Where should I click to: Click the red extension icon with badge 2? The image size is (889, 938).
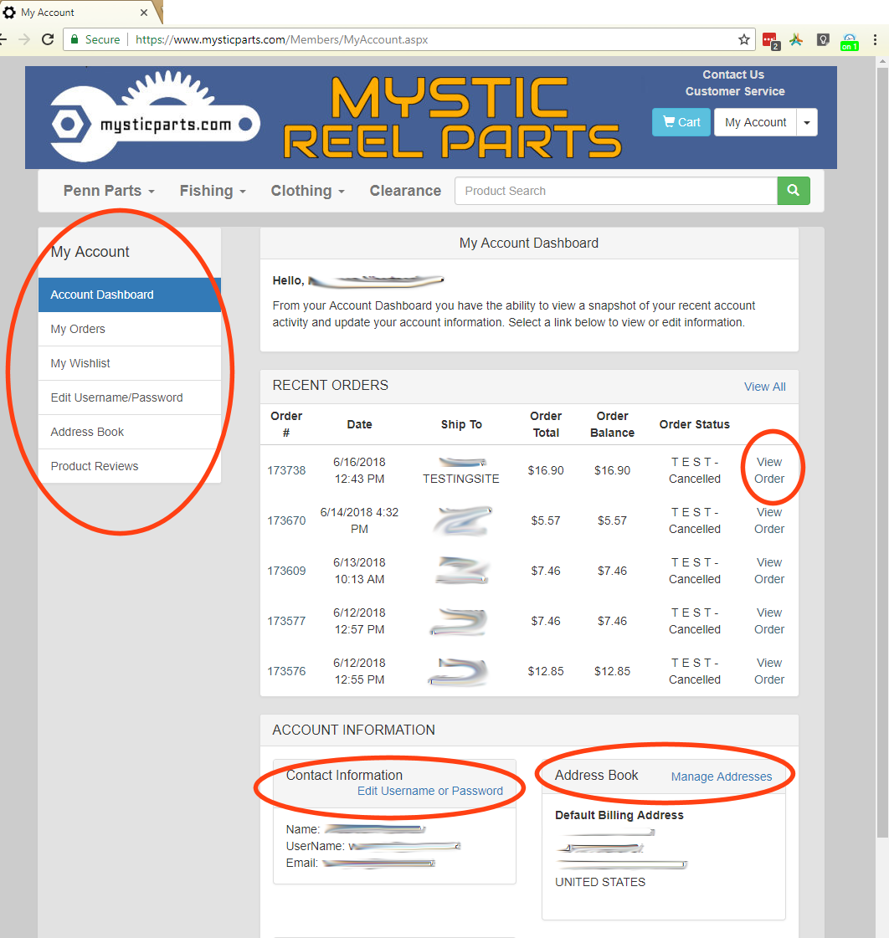[769, 39]
